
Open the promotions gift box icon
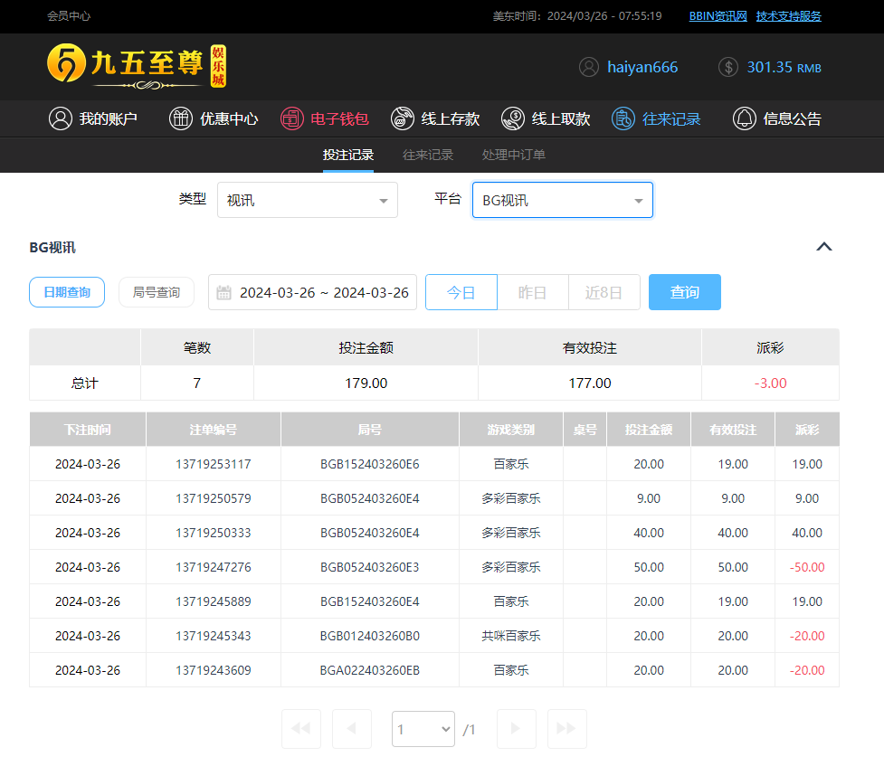tap(181, 118)
